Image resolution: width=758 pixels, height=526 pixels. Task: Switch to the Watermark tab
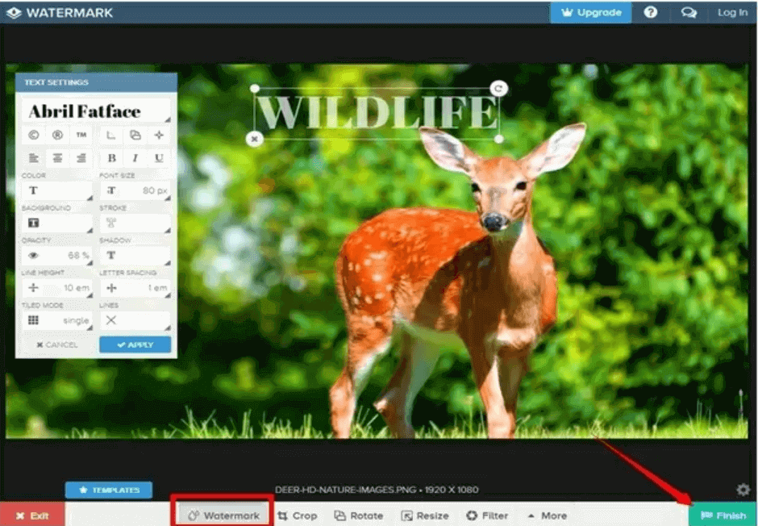222,516
